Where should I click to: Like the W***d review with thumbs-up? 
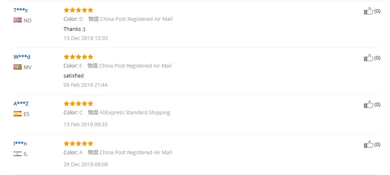368,58
